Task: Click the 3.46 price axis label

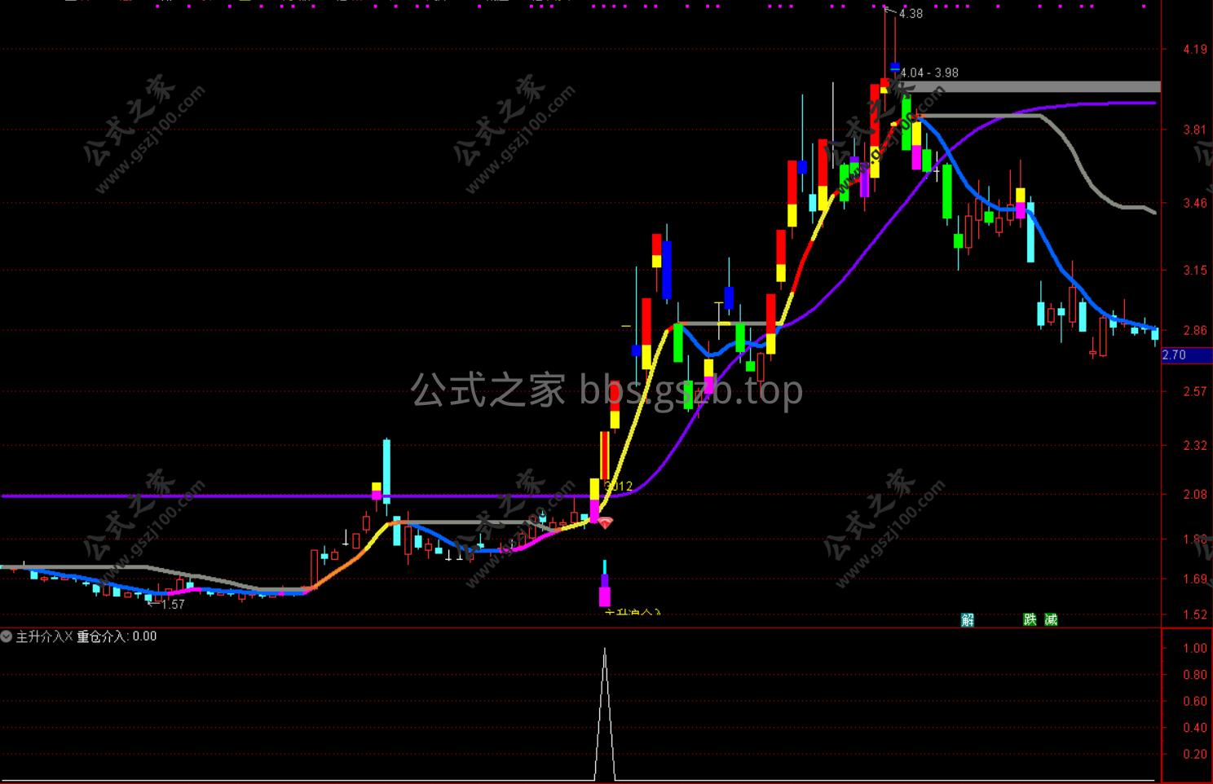Action: click(1195, 203)
